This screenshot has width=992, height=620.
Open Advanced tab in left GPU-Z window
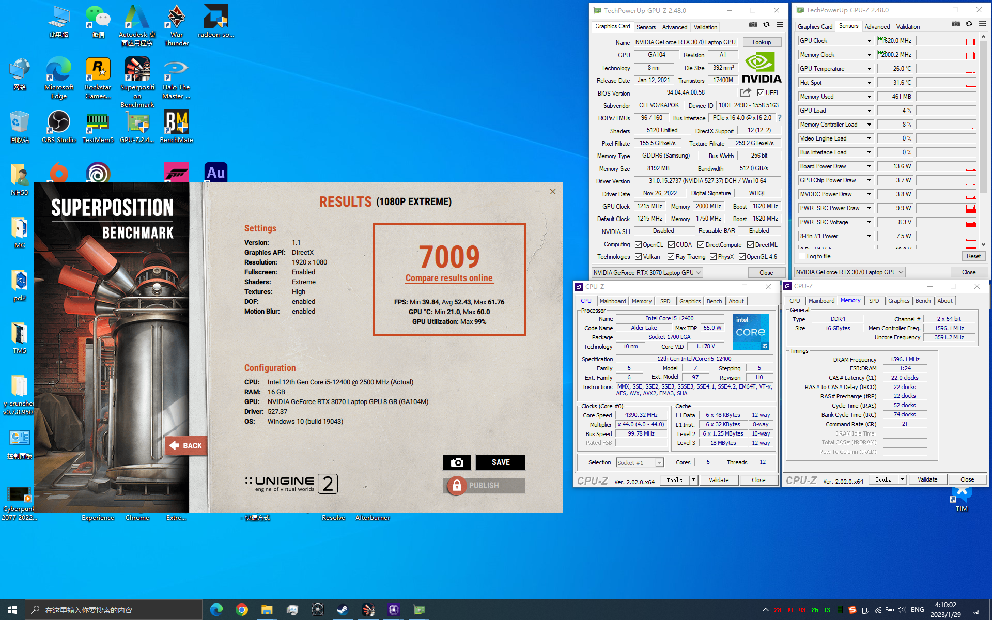click(x=675, y=27)
